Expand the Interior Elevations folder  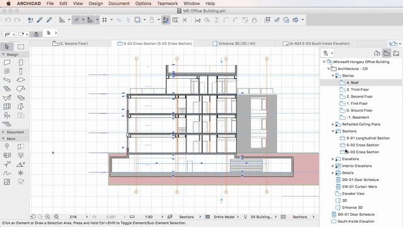[333, 166]
